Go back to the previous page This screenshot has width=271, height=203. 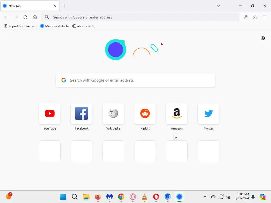point(6,17)
